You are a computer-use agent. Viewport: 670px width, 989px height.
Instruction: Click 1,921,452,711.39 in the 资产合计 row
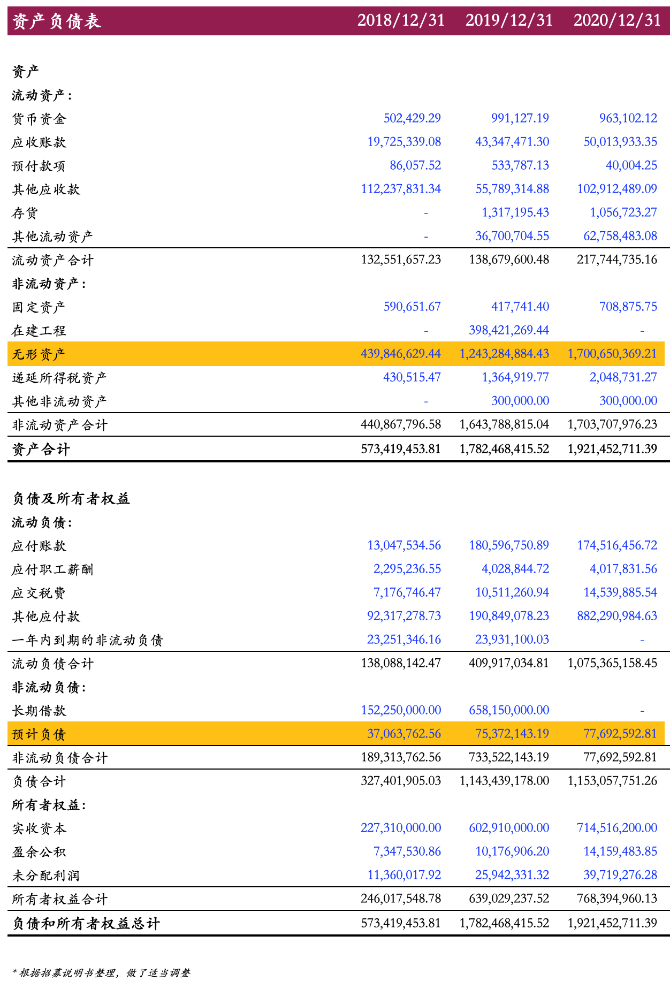pyautogui.click(x=612, y=448)
